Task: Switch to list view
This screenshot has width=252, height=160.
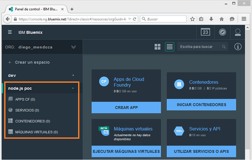Action: pyautogui.click(x=170, y=47)
